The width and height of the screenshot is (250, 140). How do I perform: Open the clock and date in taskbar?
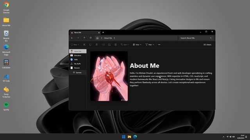(241, 137)
